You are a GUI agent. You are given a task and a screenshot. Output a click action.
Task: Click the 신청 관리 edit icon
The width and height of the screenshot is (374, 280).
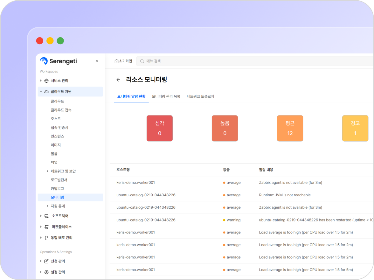pyautogui.click(x=46, y=261)
